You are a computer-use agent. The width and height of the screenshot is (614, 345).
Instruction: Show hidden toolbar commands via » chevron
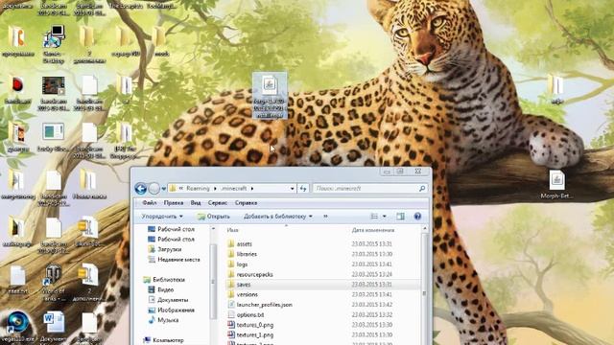[x=325, y=217]
